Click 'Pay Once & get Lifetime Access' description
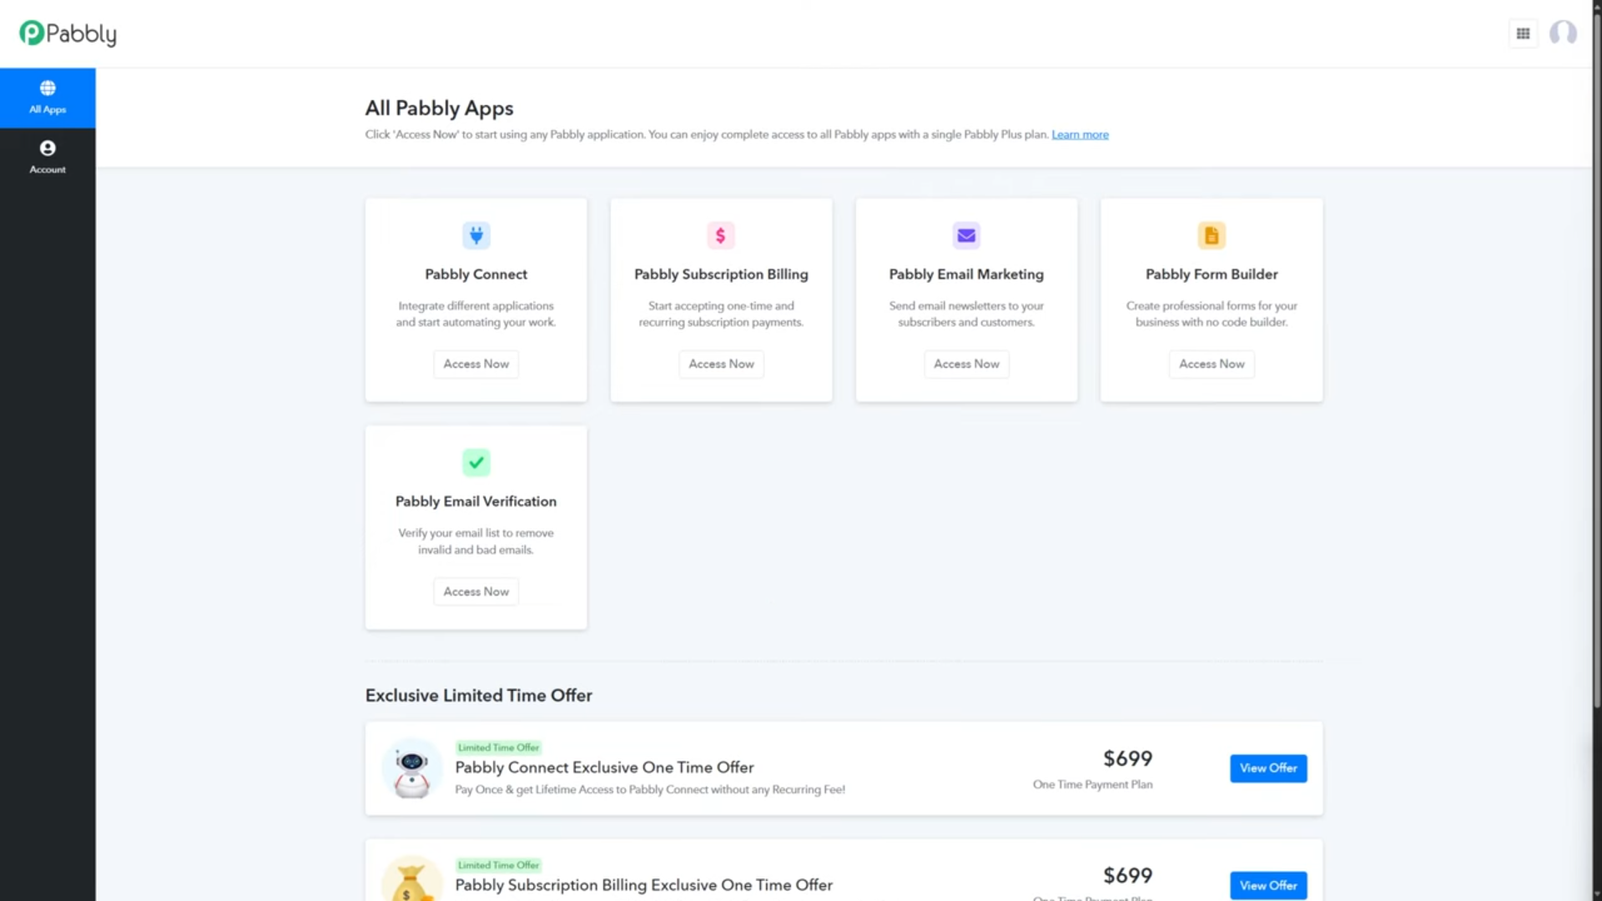 coord(650,789)
